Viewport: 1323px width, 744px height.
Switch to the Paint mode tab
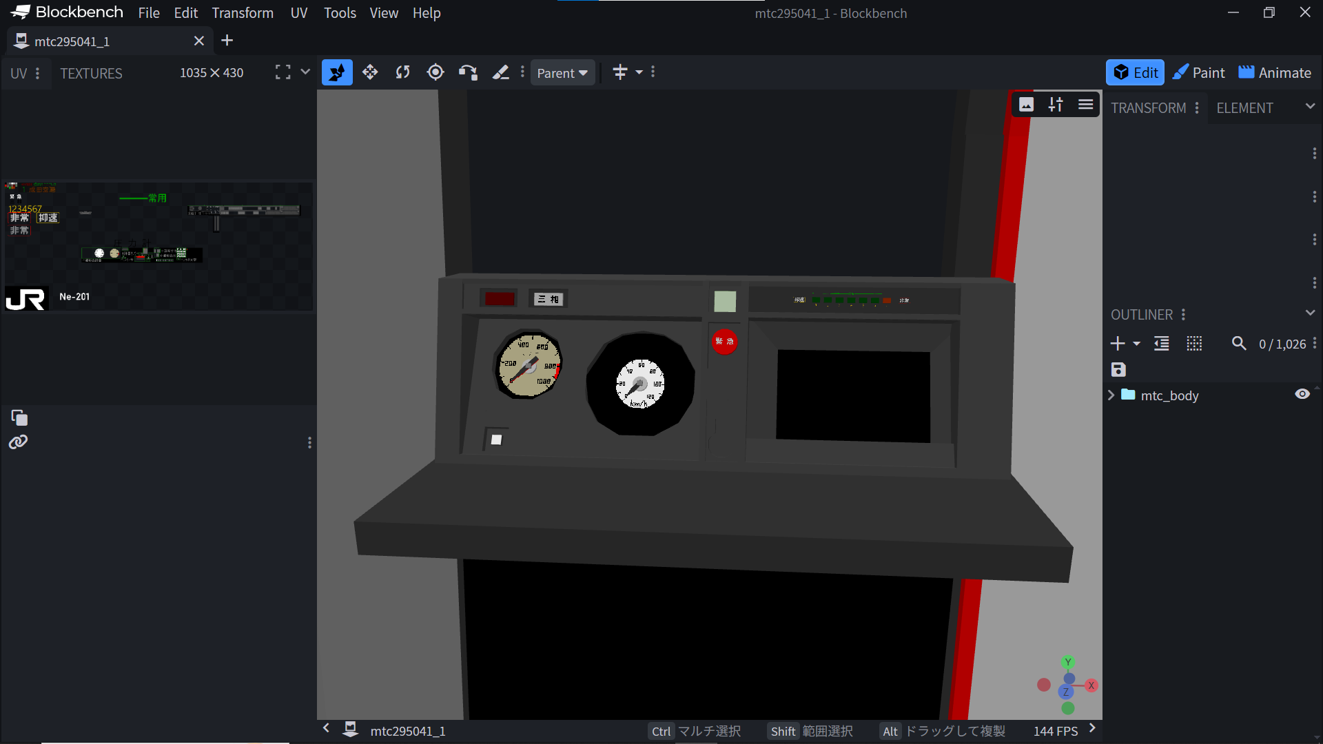1199,73
